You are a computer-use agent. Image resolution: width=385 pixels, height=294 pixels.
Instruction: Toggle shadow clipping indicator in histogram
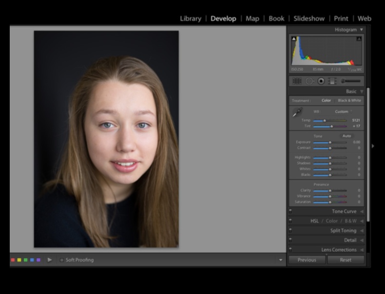pyautogui.click(x=294, y=39)
